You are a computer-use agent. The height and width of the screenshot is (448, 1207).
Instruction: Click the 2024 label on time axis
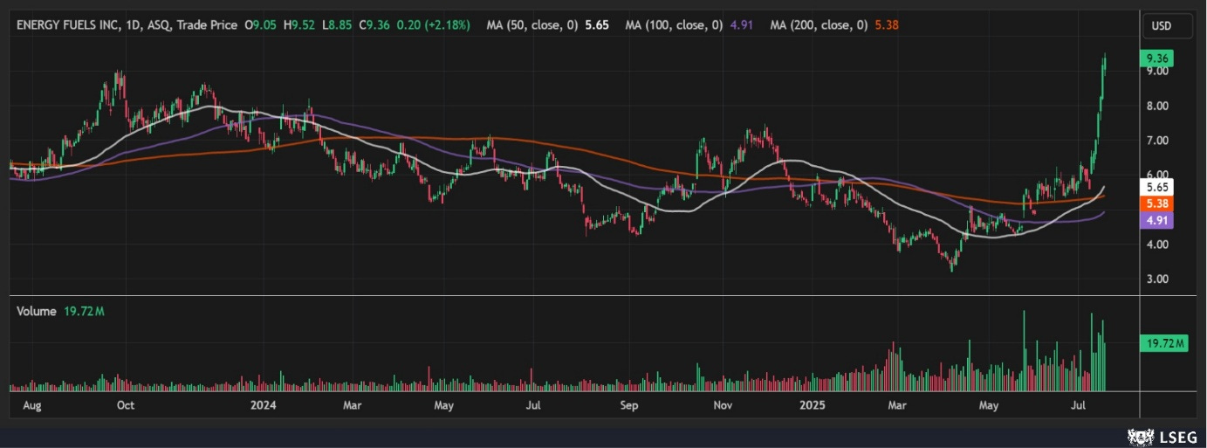click(263, 405)
